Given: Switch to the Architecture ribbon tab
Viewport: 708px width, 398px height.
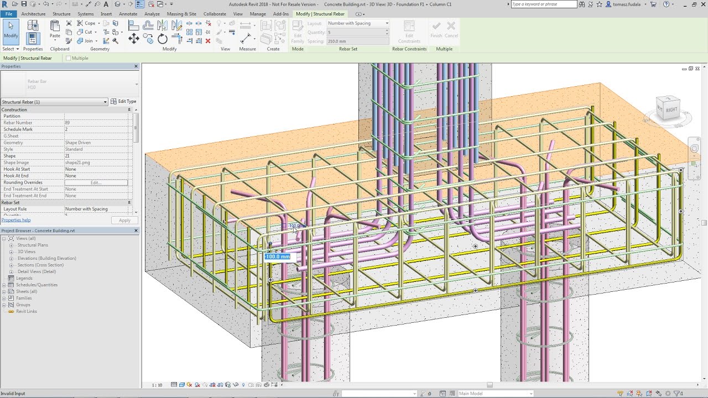Looking at the screenshot, I should click(x=34, y=14).
